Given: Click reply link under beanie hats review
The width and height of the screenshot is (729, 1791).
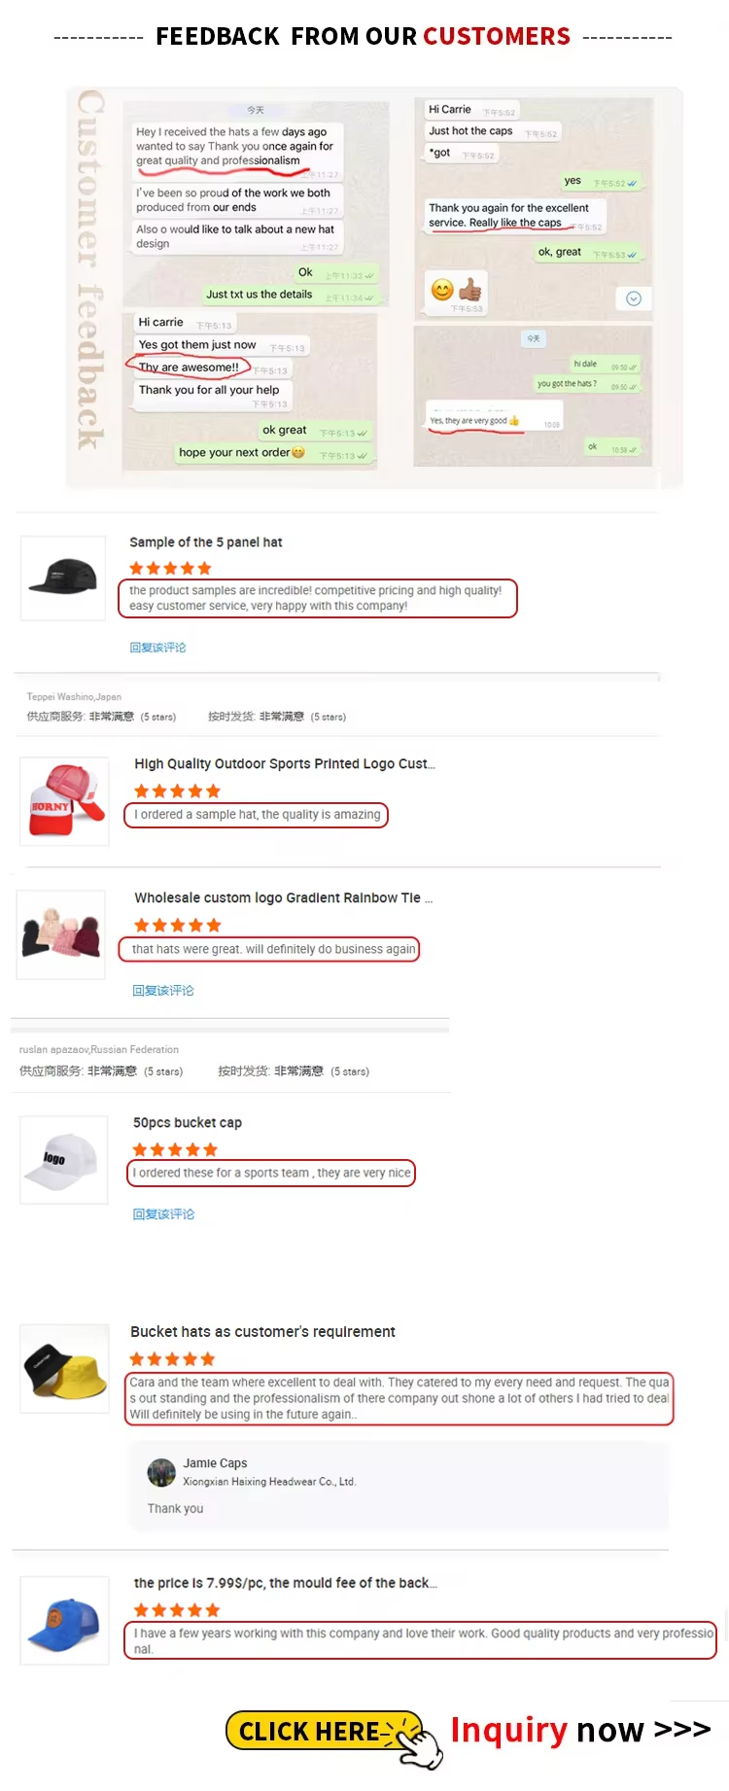Looking at the screenshot, I should point(163,991).
